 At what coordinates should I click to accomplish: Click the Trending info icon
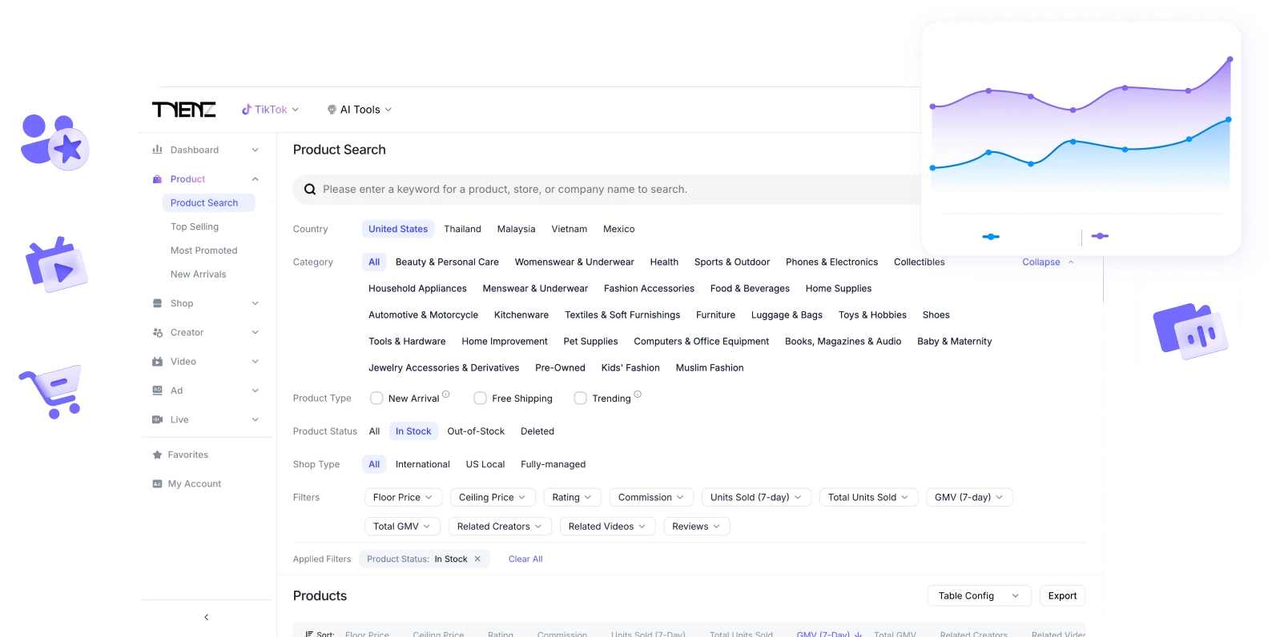point(638,395)
